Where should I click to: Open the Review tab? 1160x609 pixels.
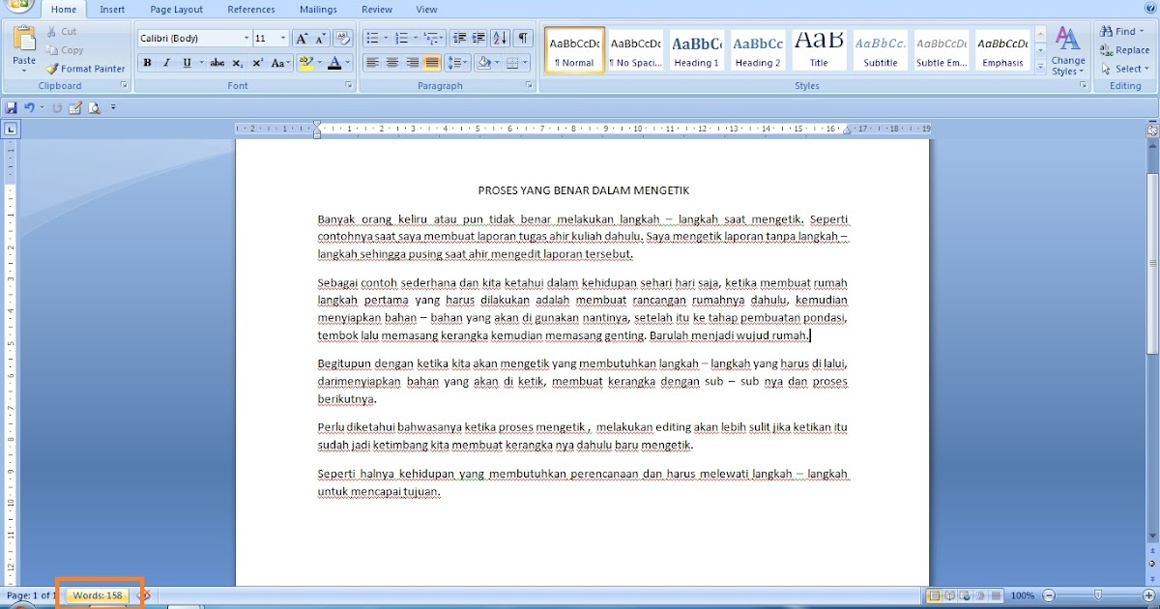pyautogui.click(x=377, y=10)
